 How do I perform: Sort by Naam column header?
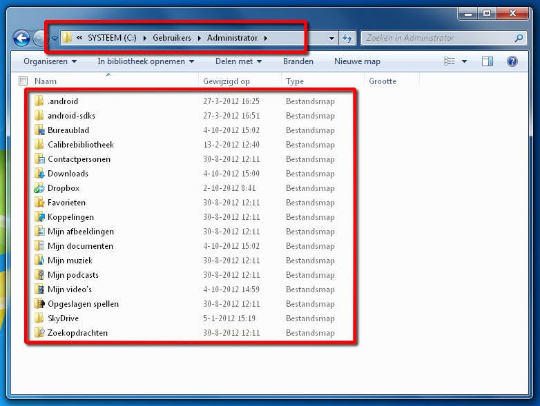(46, 81)
